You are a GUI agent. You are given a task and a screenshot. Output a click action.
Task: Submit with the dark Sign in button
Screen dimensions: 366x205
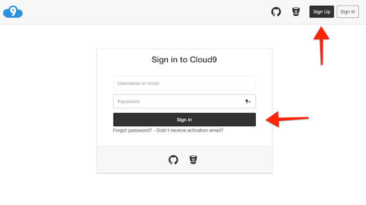pyautogui.click(x=184, y=120)
